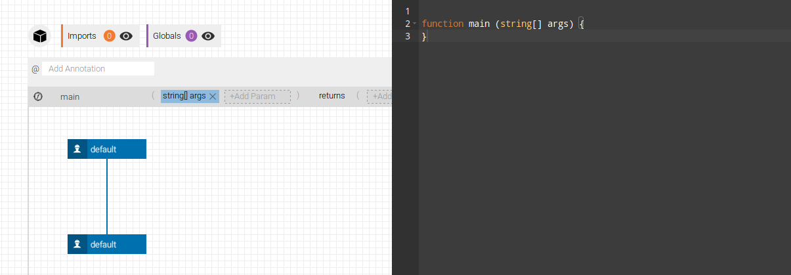
Task: Toggle Globals visibility eye icon
Action: (208, 36)
